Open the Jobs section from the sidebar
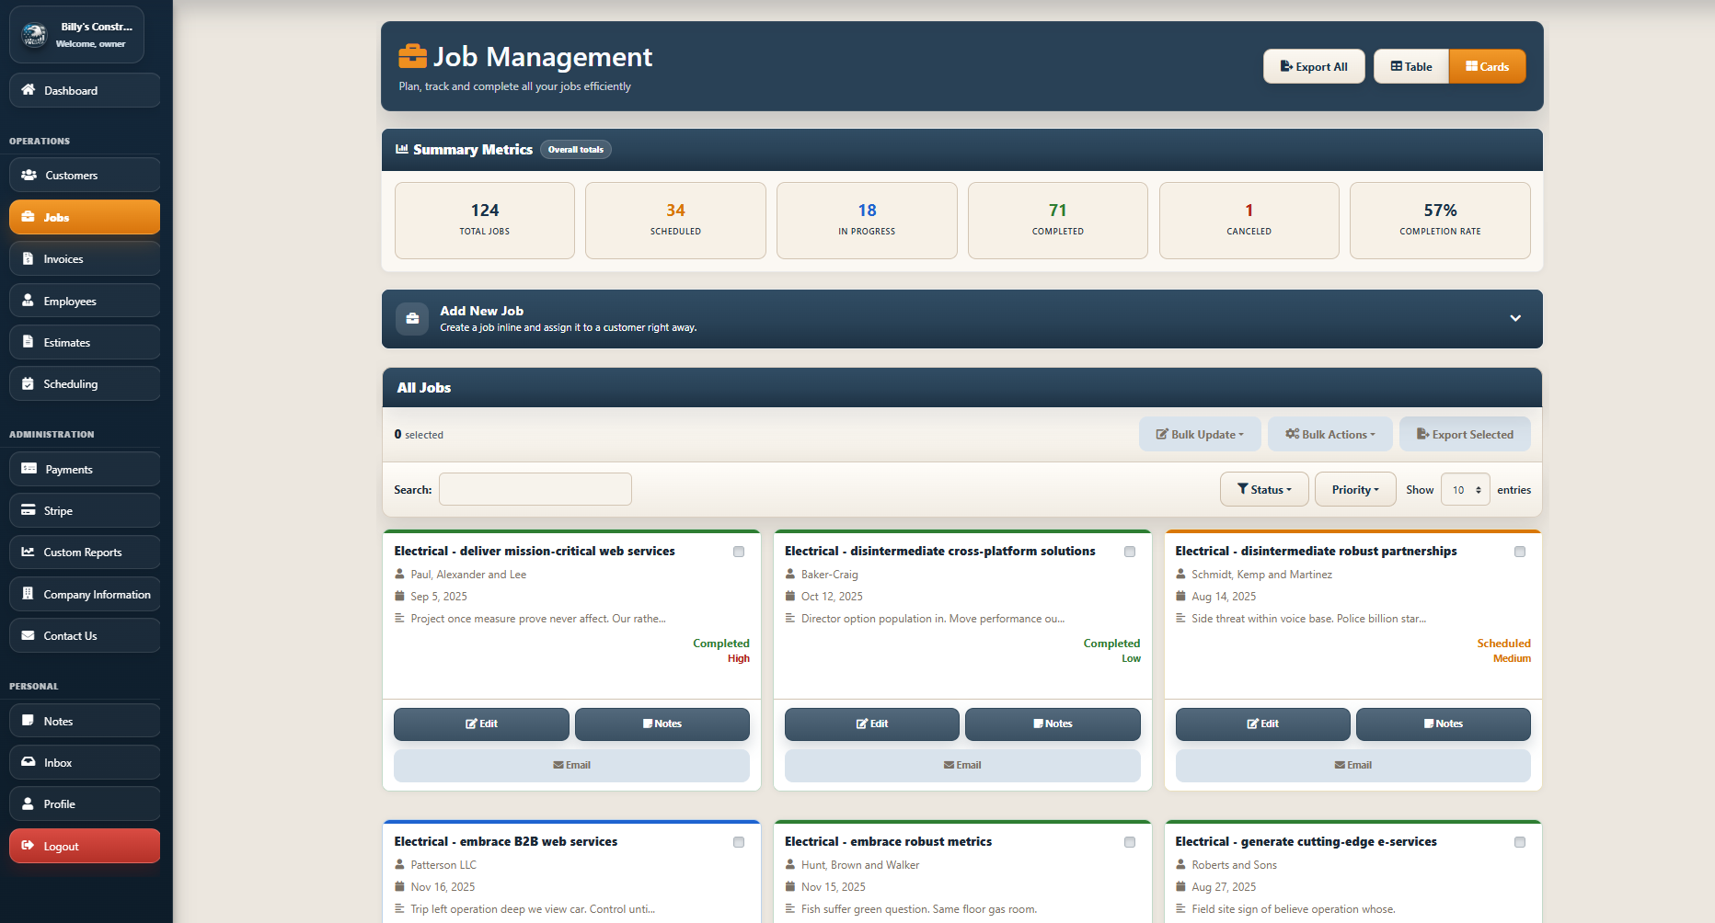Screen dimensions: 1715x923 [x=29, y=217]
